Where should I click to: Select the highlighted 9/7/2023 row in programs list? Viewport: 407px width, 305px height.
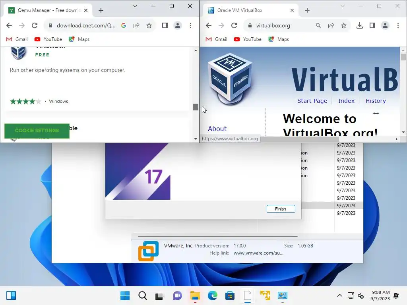coord(332,205)
